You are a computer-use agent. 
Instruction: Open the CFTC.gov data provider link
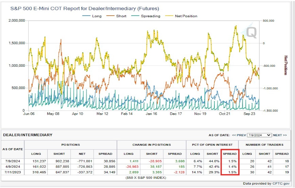pyautogui.click(x=282, y=183)
